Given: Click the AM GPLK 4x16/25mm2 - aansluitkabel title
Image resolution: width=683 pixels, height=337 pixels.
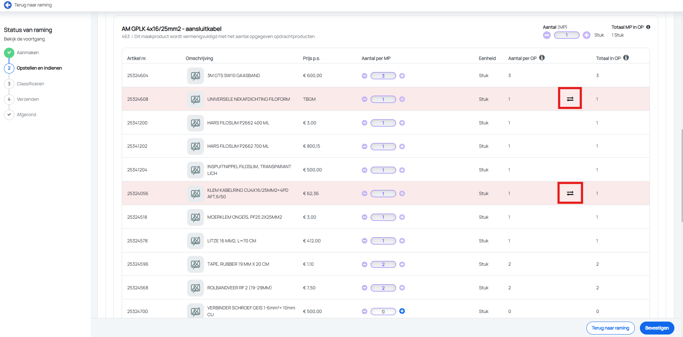Looking at the screenshot, I should [172, 29].
